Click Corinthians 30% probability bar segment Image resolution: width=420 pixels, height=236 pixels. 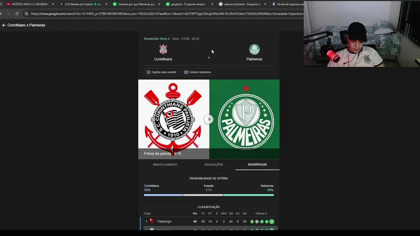(x=163, y=195)
